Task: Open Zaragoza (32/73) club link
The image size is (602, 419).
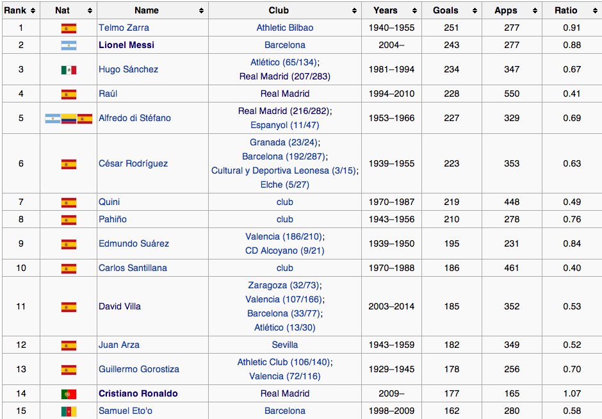Action: [x=284, y=285]
